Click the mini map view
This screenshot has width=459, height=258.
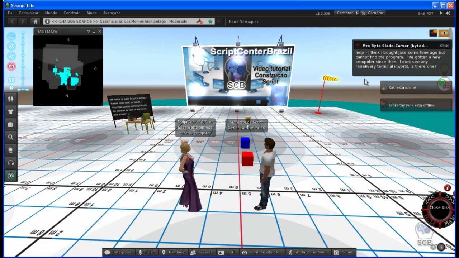click(x=68, y=70)
